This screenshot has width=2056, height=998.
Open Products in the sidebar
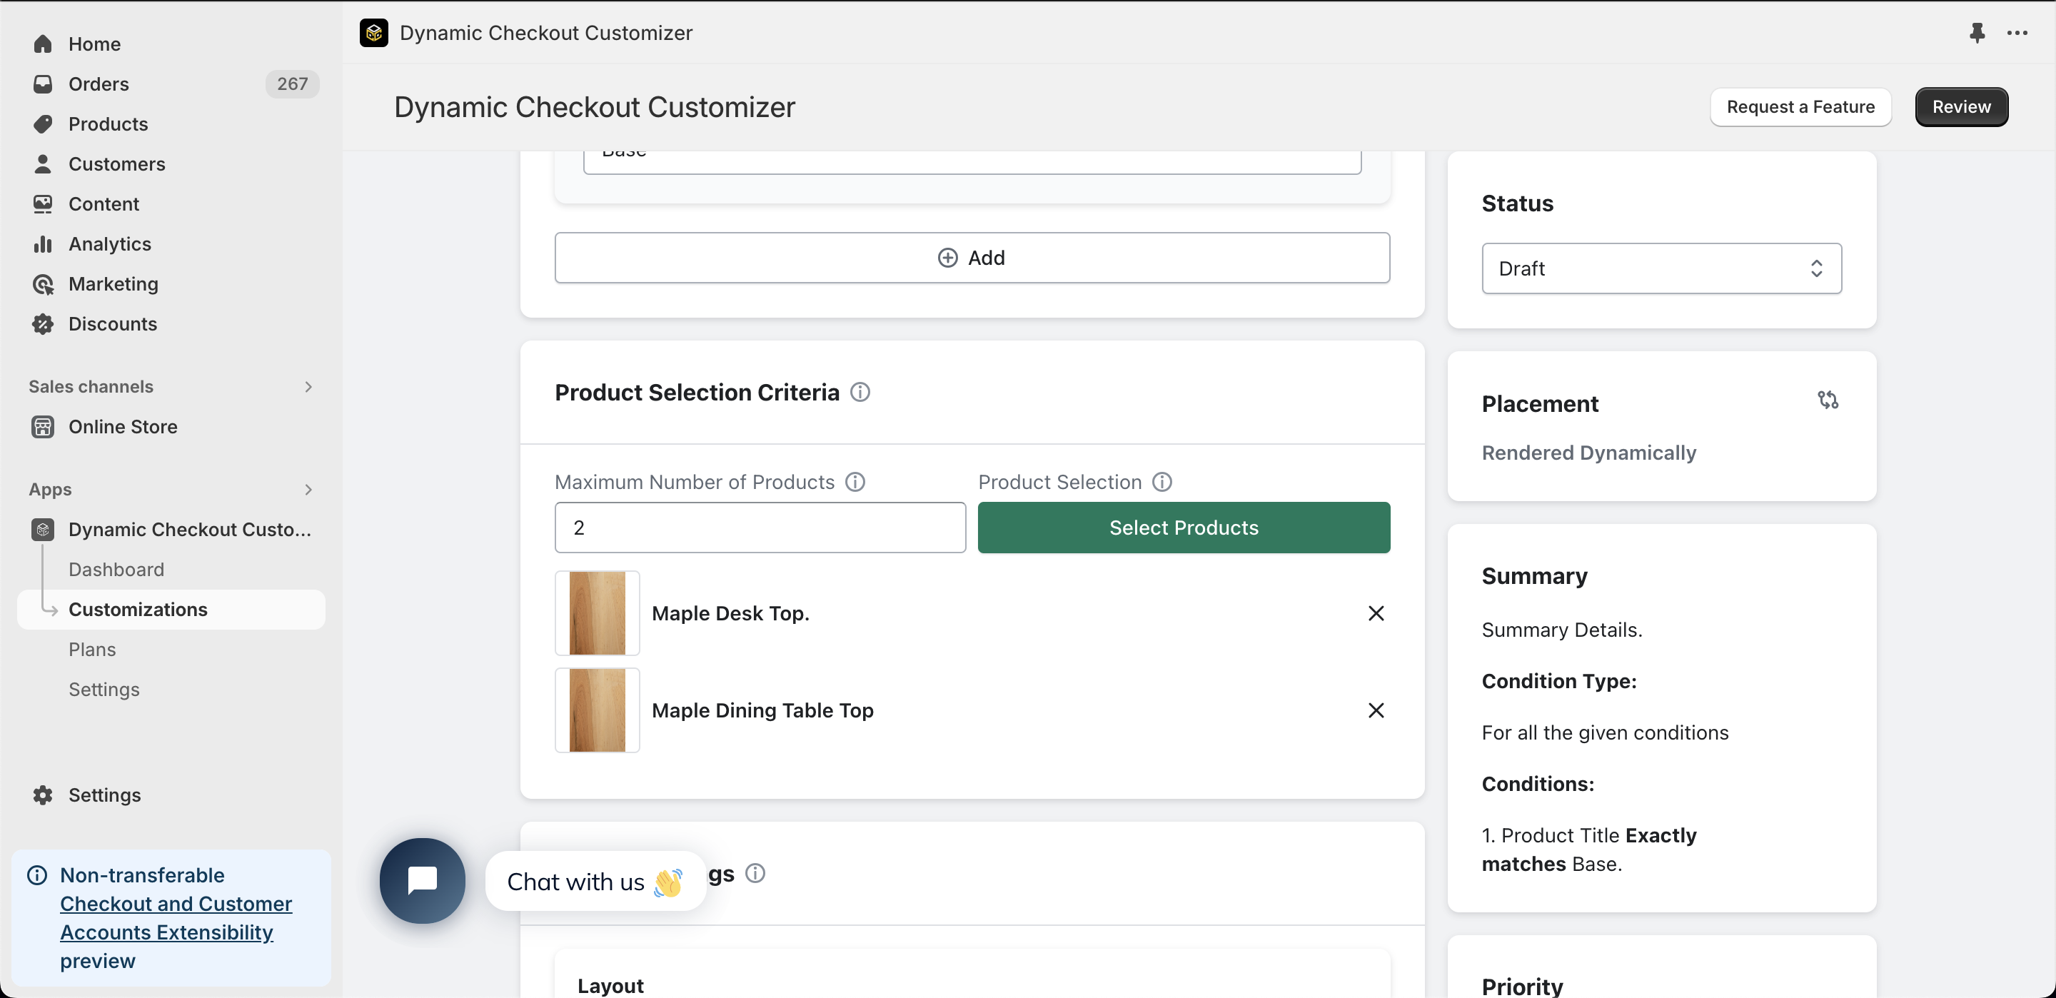pos(109,124)
